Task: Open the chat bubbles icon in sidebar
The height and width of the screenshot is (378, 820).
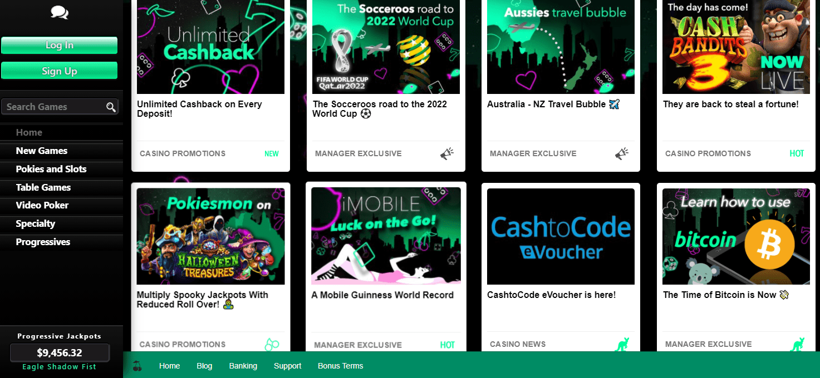Action: click(x=60, y=12)
